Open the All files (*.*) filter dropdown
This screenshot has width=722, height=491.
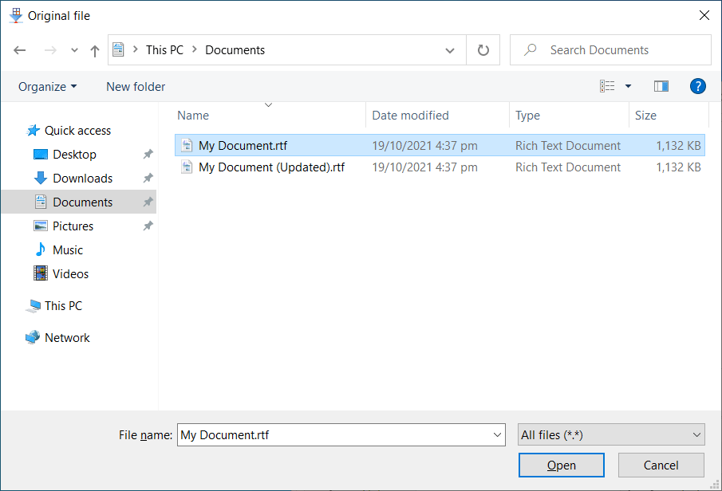pos(611,435)
